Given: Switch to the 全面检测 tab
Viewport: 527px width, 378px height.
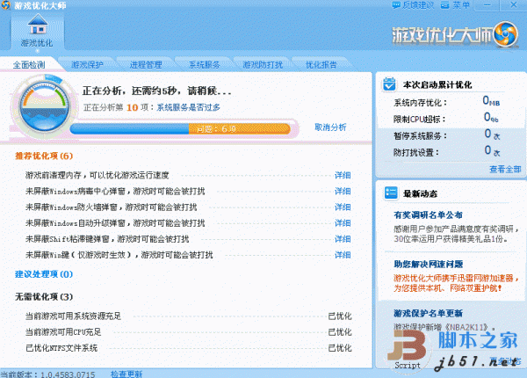Looking at the screenshot, I should click(29, 64).
